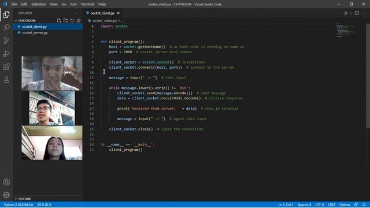Open the Testing flask view
Image resolution: width=370 pixels, height=208 pixels.
tap(6, 80)
